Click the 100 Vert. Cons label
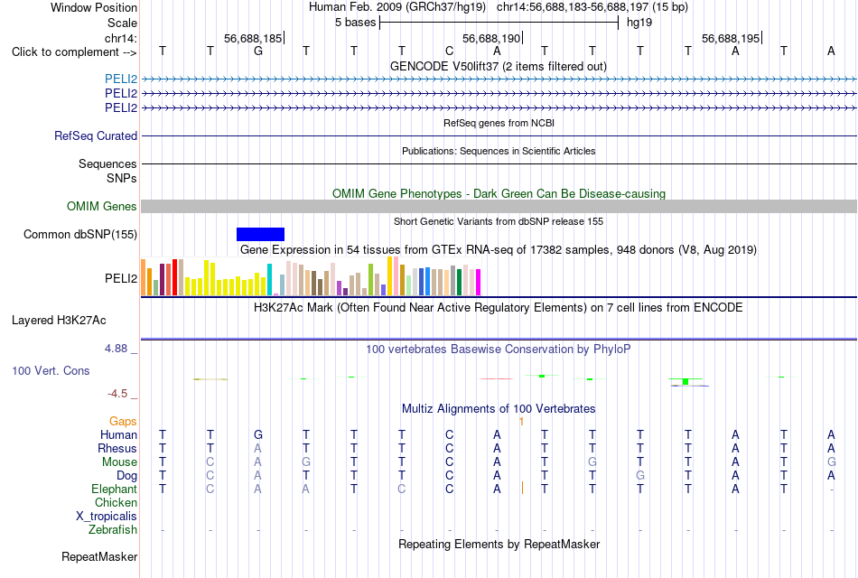858x578 pixels. [x=51, y=370]
